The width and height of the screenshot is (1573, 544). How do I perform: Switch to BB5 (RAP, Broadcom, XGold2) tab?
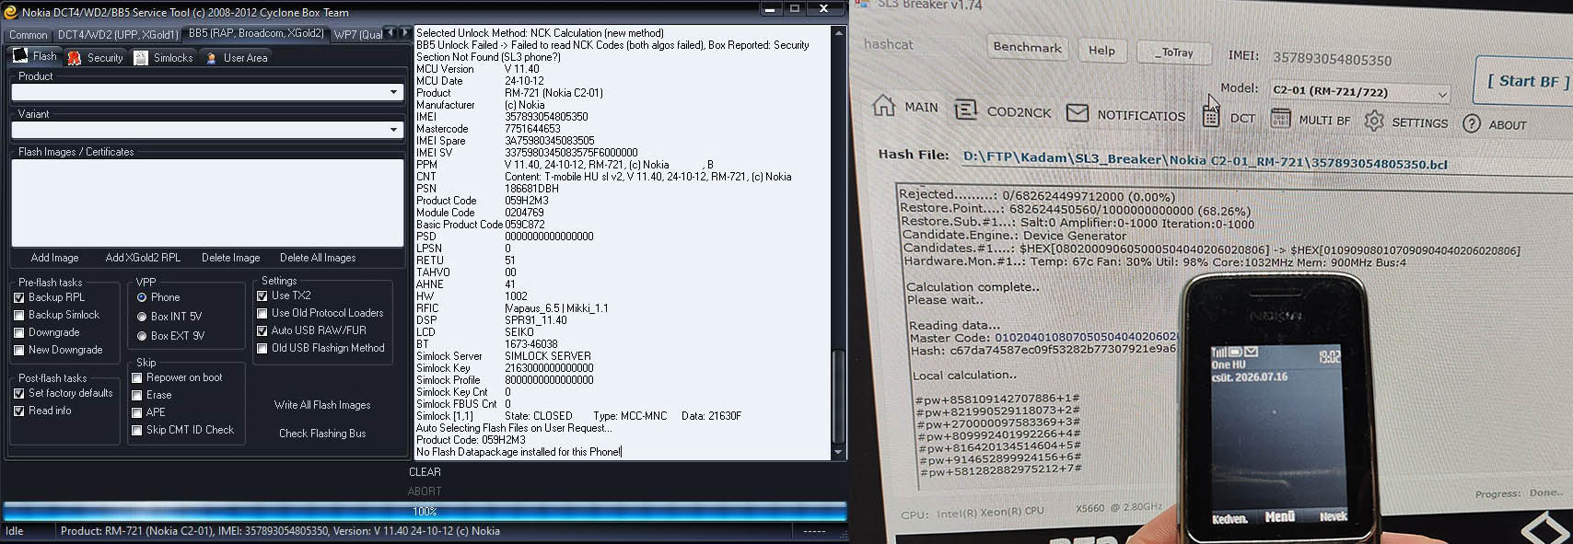click(x=256, y=33)
